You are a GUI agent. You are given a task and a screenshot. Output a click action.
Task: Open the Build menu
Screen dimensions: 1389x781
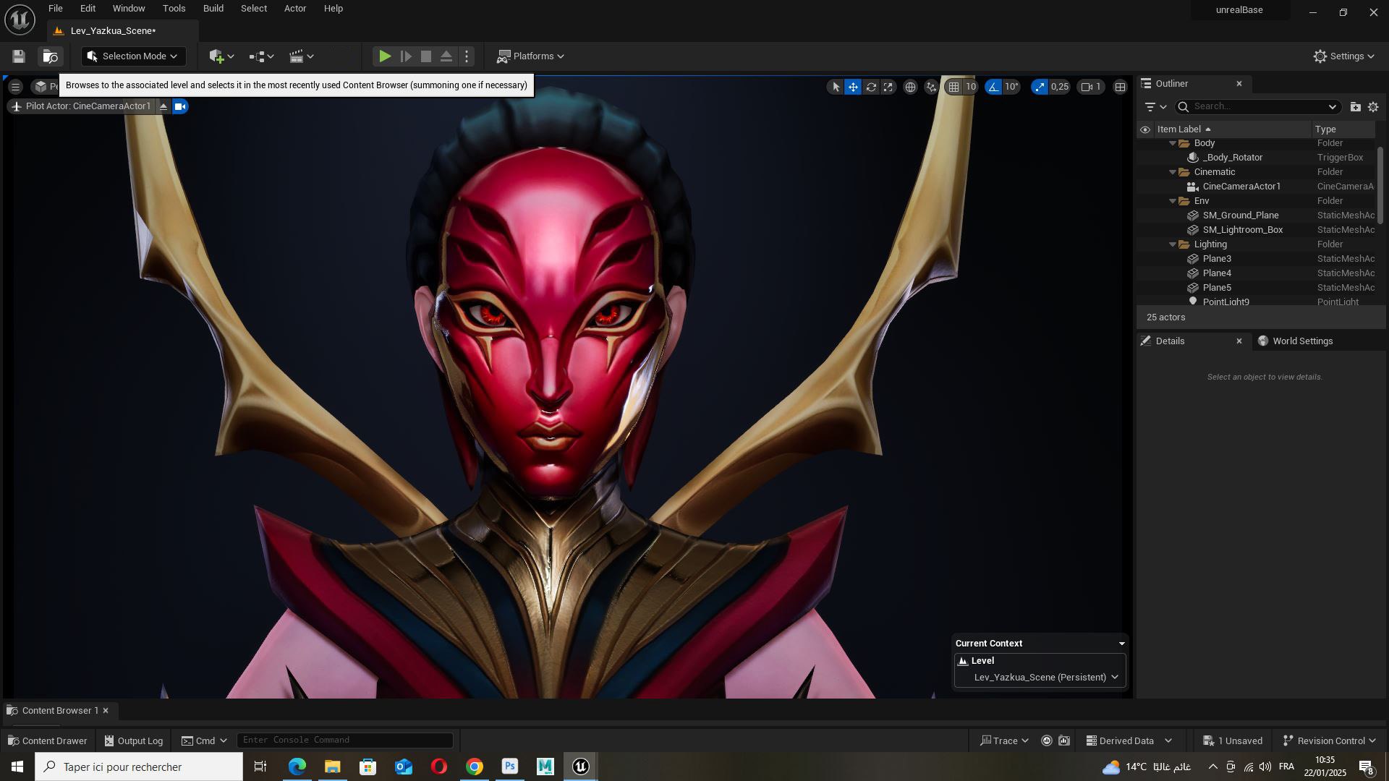click(x=213, y=9)
